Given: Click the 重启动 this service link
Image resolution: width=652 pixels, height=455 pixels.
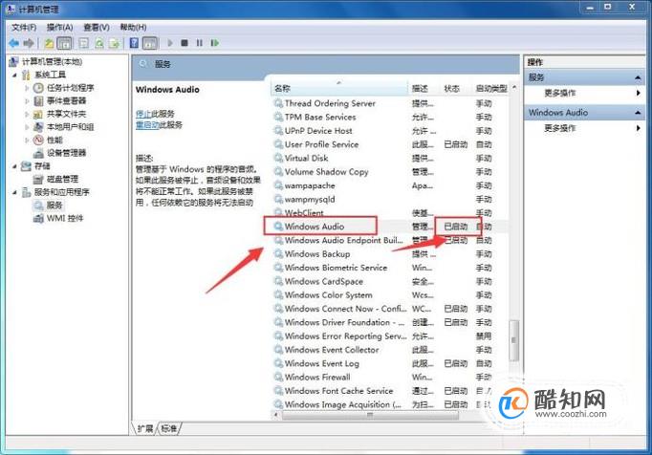Looking at the screenshot, I should (x=147, y=124).
